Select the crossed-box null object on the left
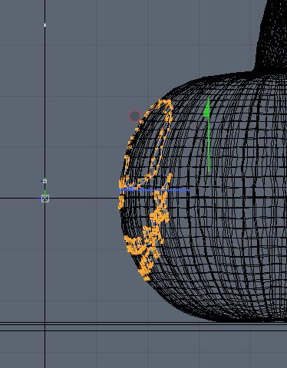The height and width of the screenshot is (368, 287). 45,199
